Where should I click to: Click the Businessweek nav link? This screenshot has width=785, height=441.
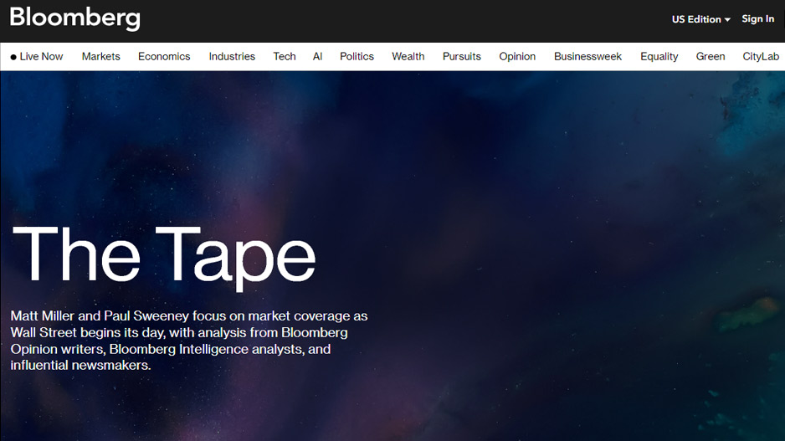point(587,57)
